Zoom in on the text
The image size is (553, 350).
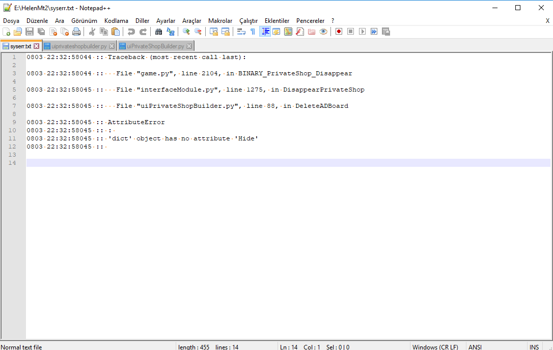point(186,32)
